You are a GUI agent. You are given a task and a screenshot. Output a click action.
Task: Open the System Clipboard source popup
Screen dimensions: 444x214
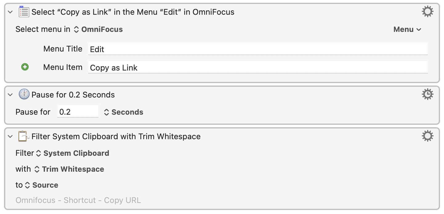pyautogui.click(x=73, y=153)
